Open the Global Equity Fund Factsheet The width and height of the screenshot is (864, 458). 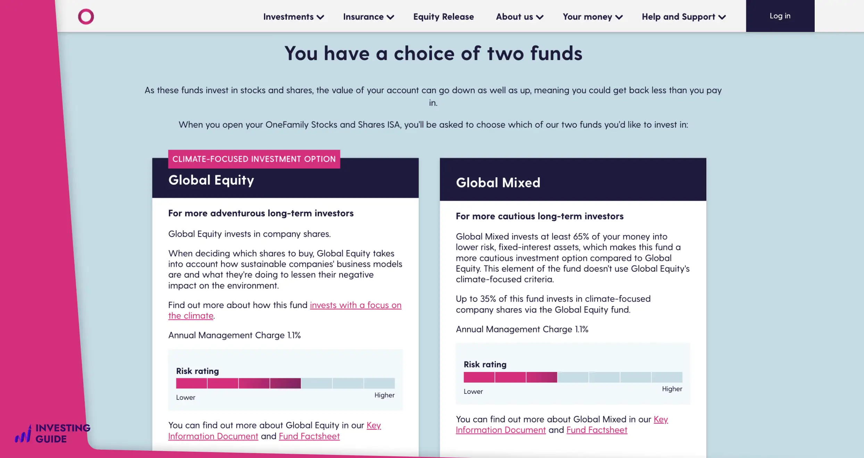[x=309, y=436]
